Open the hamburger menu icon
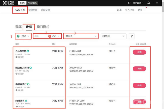The width and height of the screenshot is (165, 110). (x=157, y=3)
